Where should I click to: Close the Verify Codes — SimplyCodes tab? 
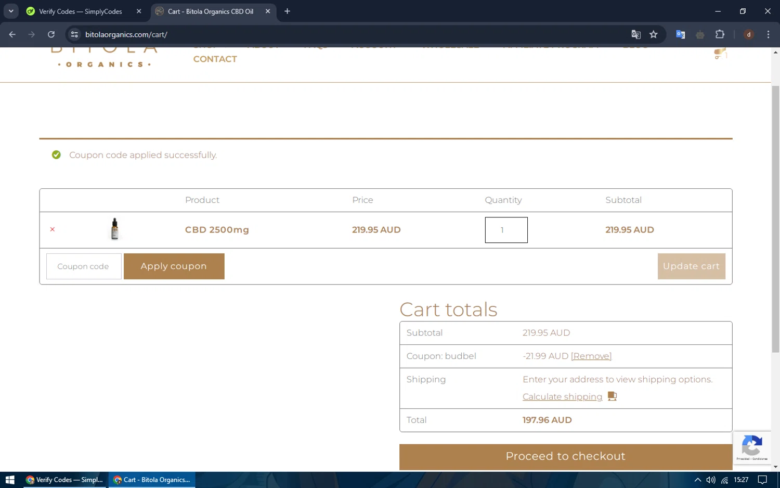[x=139, y=11]
